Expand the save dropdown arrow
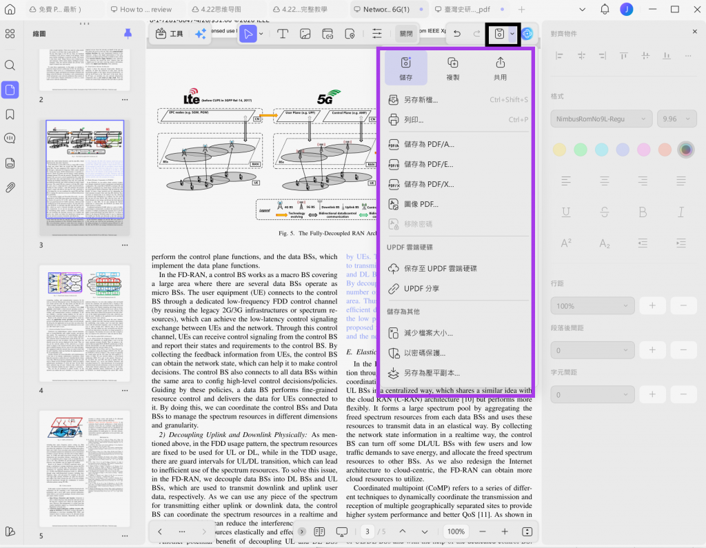This screenshot has width=706, height=548. pyautogui.click(x=512, y=34)
